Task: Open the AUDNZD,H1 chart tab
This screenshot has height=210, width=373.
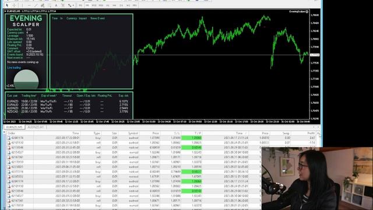Action: click(36, 127)
